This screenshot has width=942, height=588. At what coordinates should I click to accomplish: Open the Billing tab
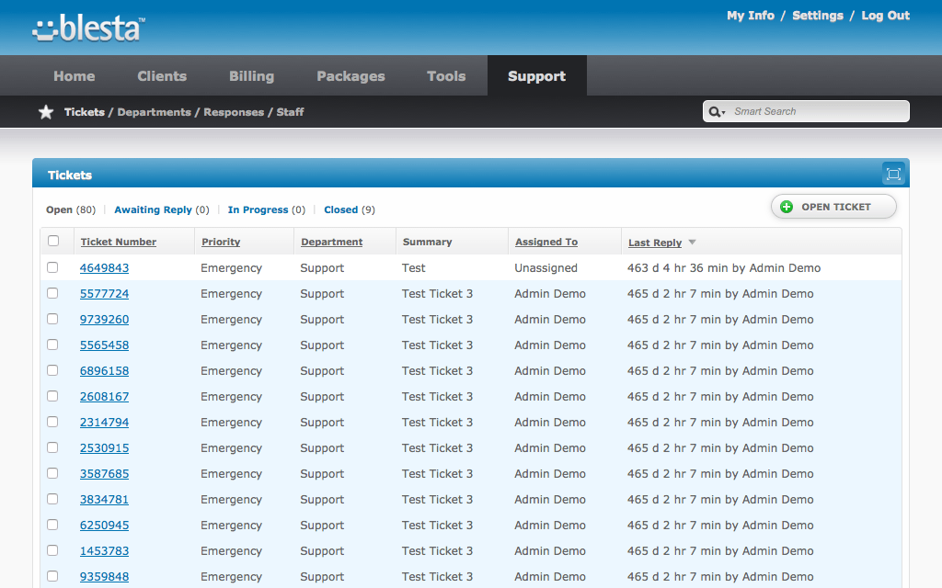click(x=251, y=76)
